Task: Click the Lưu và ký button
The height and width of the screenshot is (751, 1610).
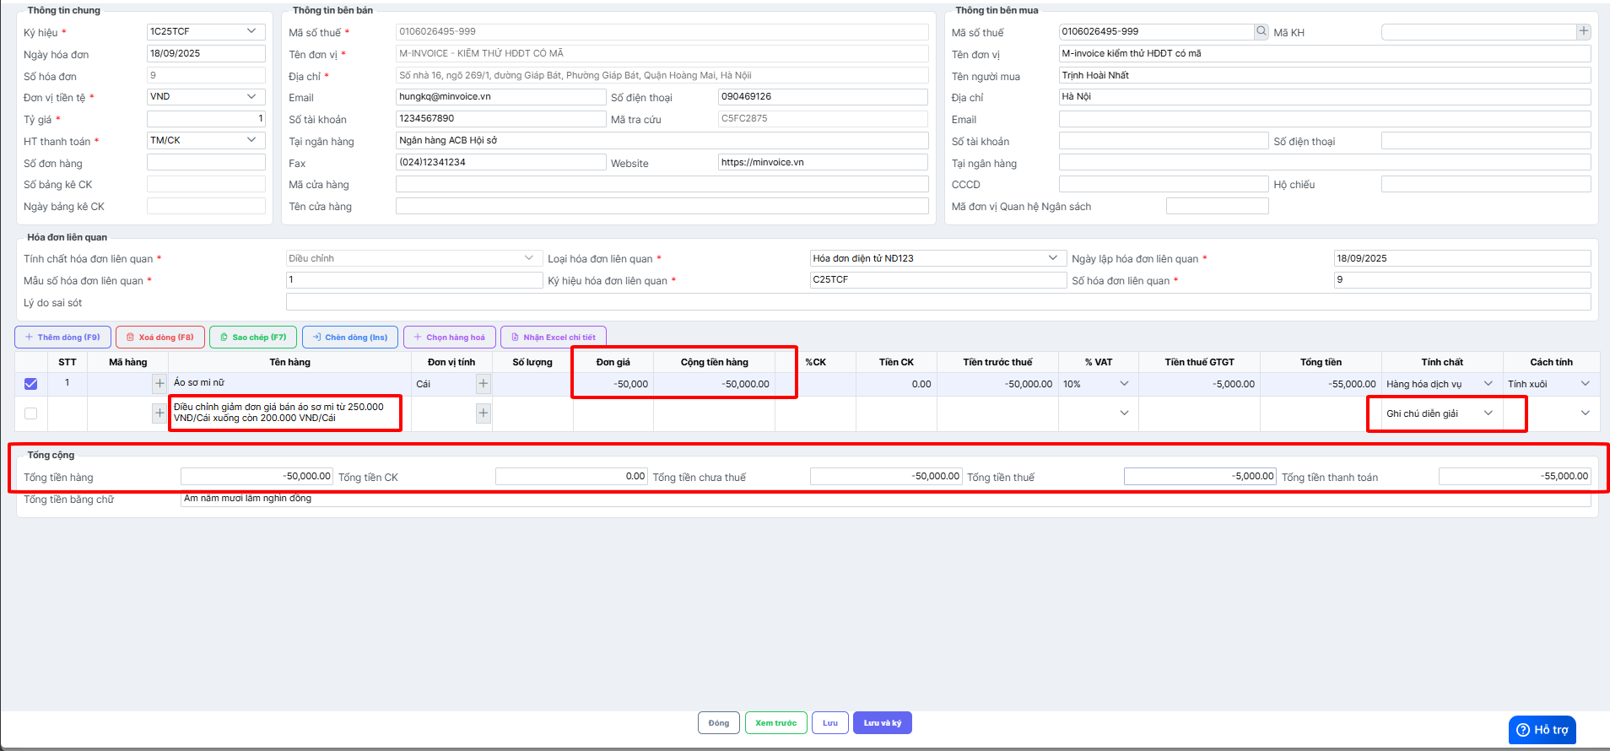Action: pos(882,723)
